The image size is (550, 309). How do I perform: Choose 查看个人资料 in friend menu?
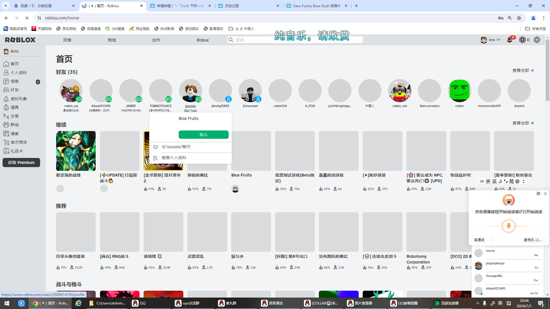(190, 158)
